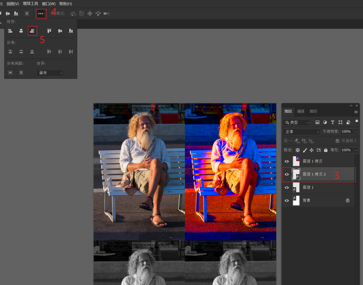
Task: Click the three-dot align and distribute button
Action: (x=41, y=14)
